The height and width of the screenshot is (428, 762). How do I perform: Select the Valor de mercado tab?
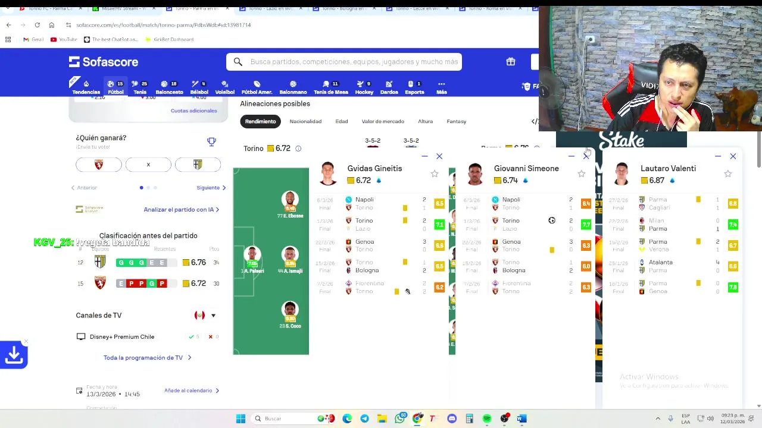pos(383,121)
